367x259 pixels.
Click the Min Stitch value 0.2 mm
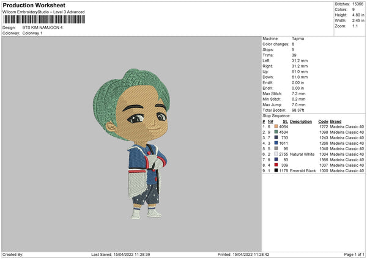pos(298,99)
